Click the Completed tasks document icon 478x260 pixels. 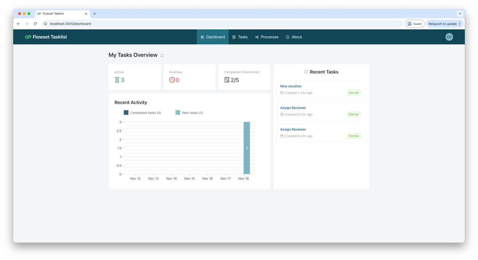click(227, 80)
